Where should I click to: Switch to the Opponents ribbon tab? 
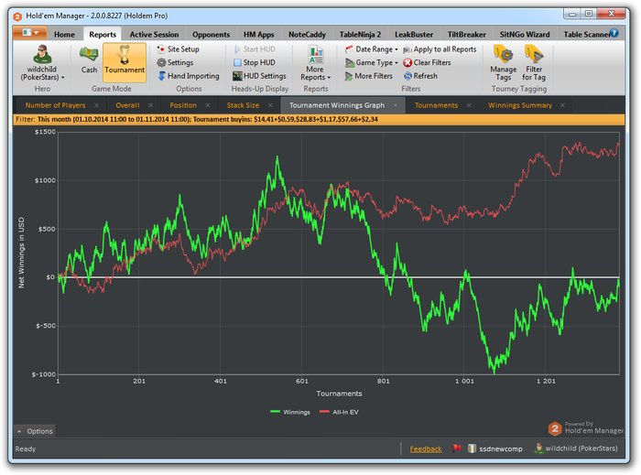coord(211,34)
